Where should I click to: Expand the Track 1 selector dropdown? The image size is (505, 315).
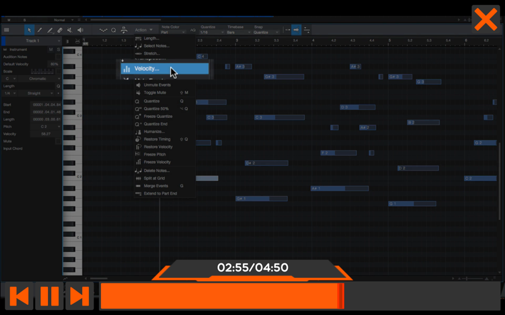pyautogui.click(x=33, y=41)
